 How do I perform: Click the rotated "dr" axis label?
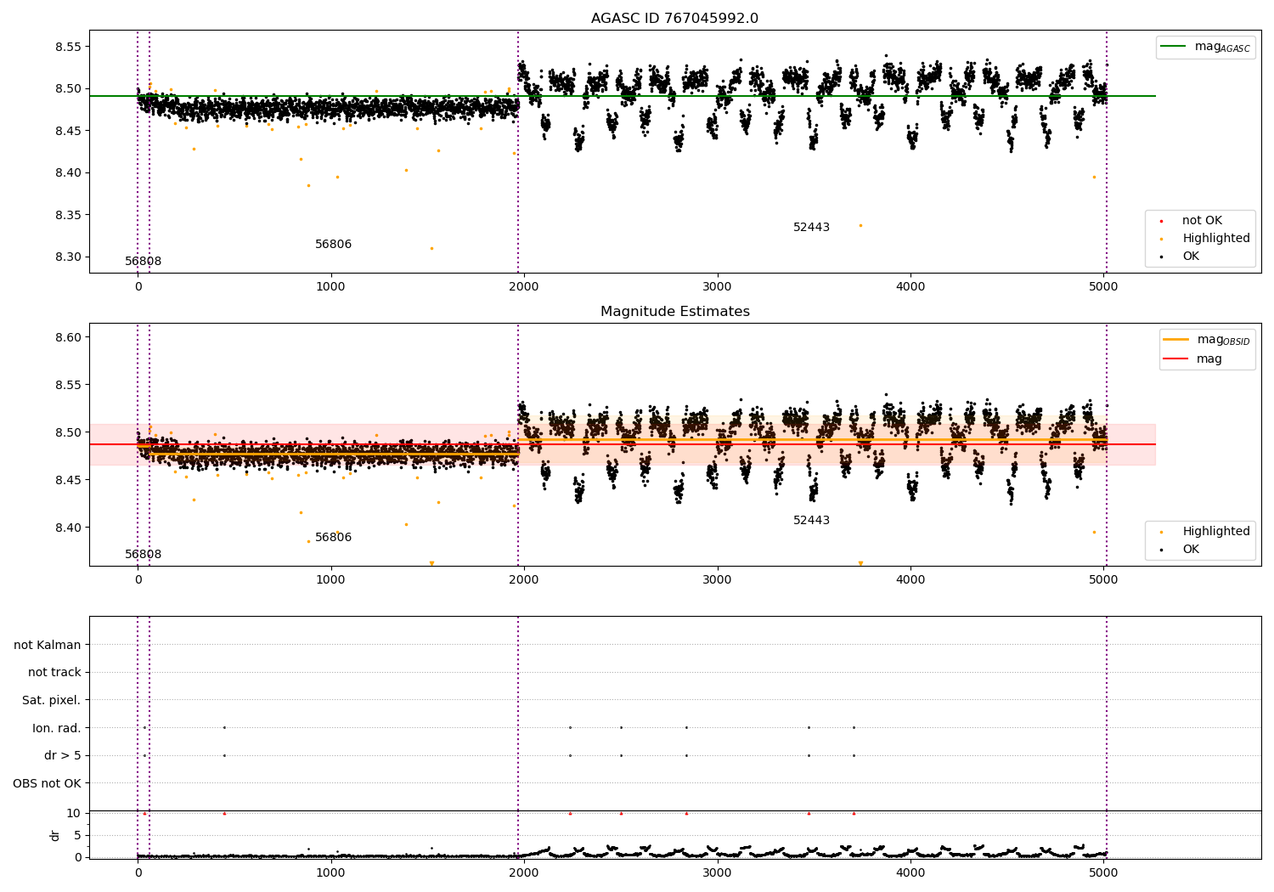point(55,835)
